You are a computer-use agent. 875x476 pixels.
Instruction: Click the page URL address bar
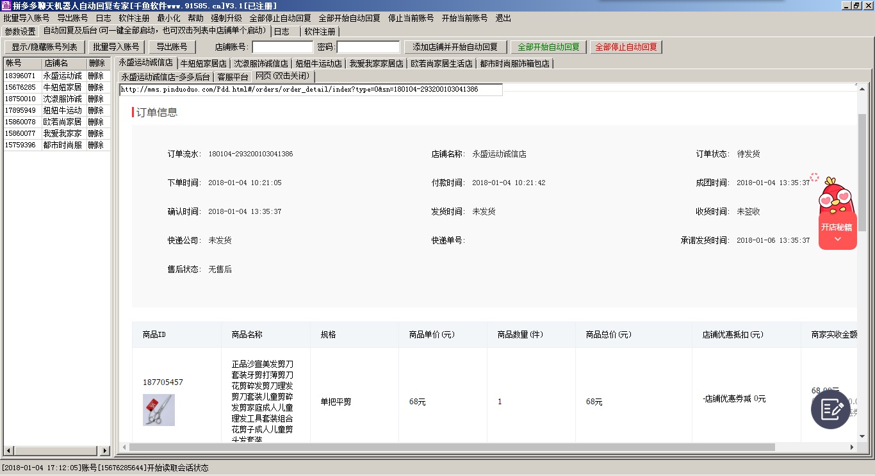click(311, 90)
